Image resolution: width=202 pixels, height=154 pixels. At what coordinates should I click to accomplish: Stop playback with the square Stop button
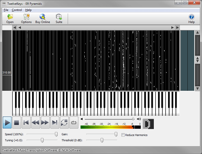[x=17, y=122]
